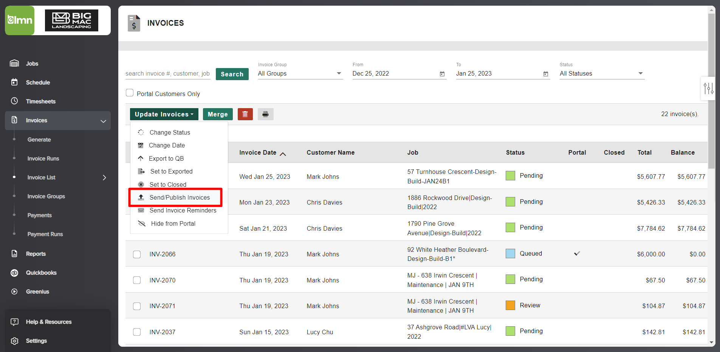Click the calendar icon next to the From date
Screen dimensions: 720x352
(441, 74)
